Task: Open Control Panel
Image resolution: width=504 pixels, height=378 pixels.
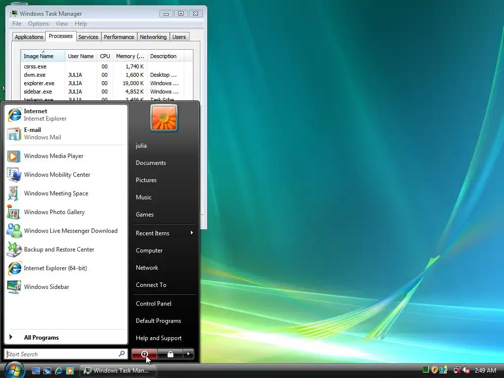Action: (x=164, y=303)
